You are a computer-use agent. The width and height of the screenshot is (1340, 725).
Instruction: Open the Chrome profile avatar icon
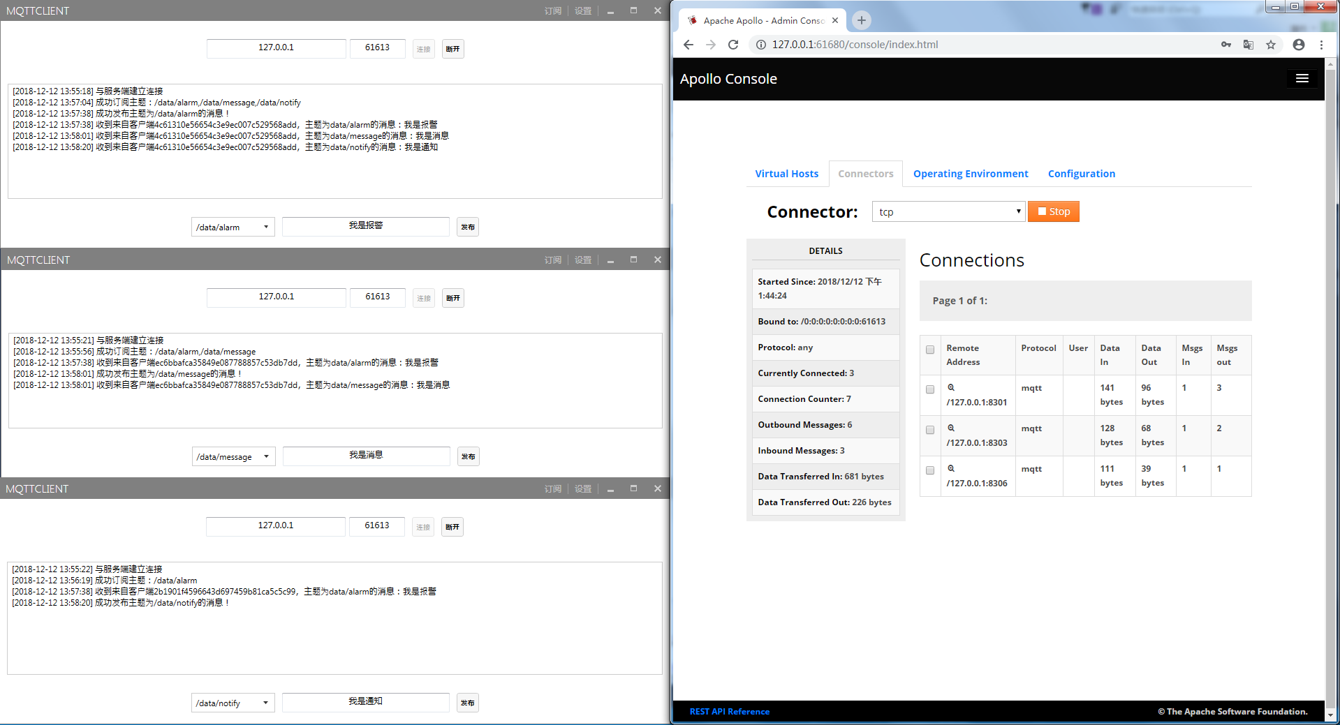(x=1298, y=44)
